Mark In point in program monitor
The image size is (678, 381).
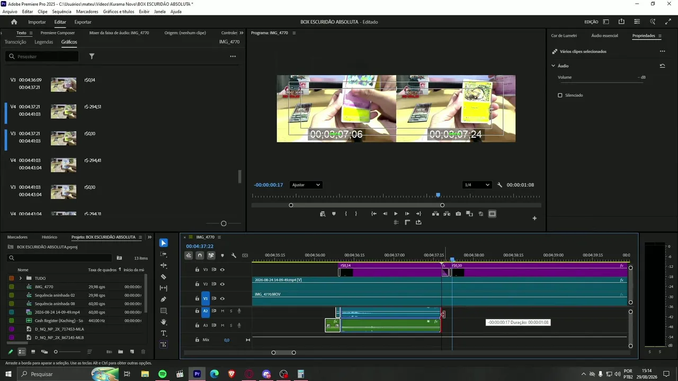(x=346, y=214)
